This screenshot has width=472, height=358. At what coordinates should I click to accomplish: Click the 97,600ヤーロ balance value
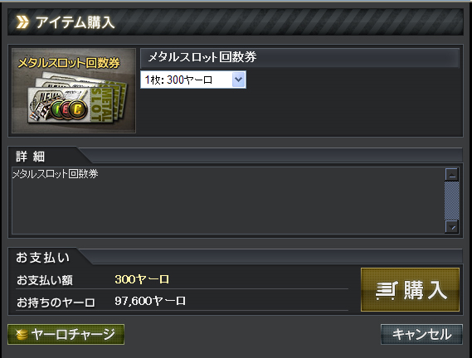pos(150,301)
